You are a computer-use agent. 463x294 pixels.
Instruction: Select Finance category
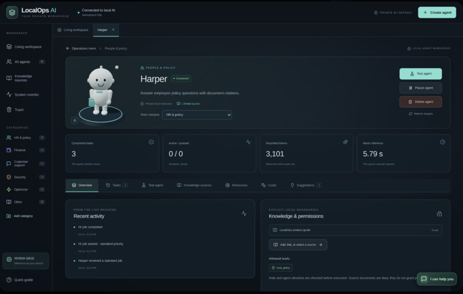[x=25, y=150]
